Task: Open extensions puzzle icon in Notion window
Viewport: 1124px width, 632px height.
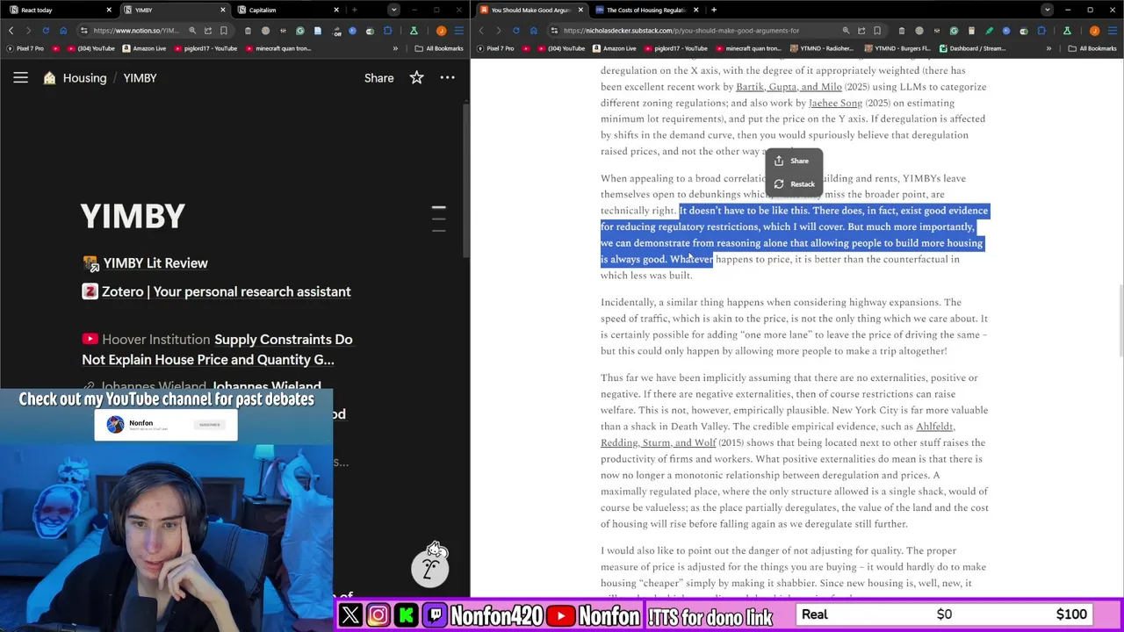Action: (x=387, y=31)
